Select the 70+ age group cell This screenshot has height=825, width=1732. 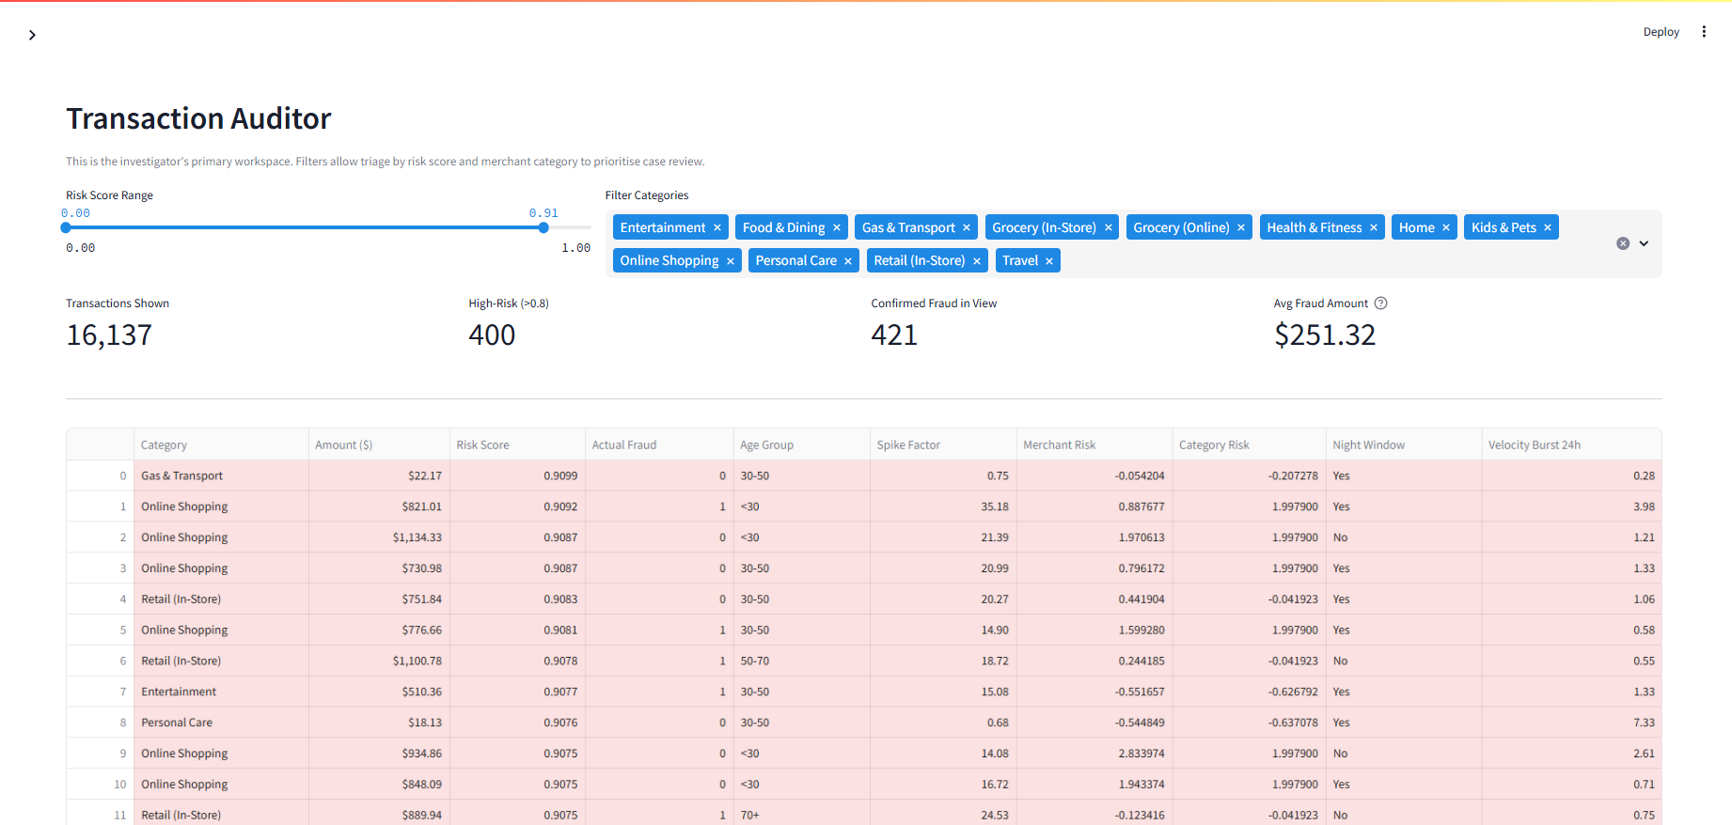(802, 814)
